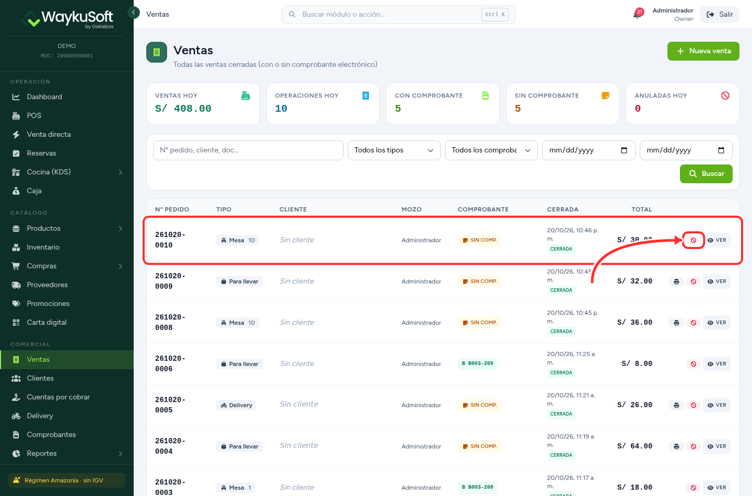Click the N° pedido, cliente, doc filter field
Viewport: 752px width, 496px height.
coord(248,150)
